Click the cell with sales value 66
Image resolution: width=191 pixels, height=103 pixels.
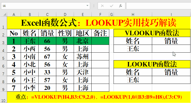[x=47, y=41]
